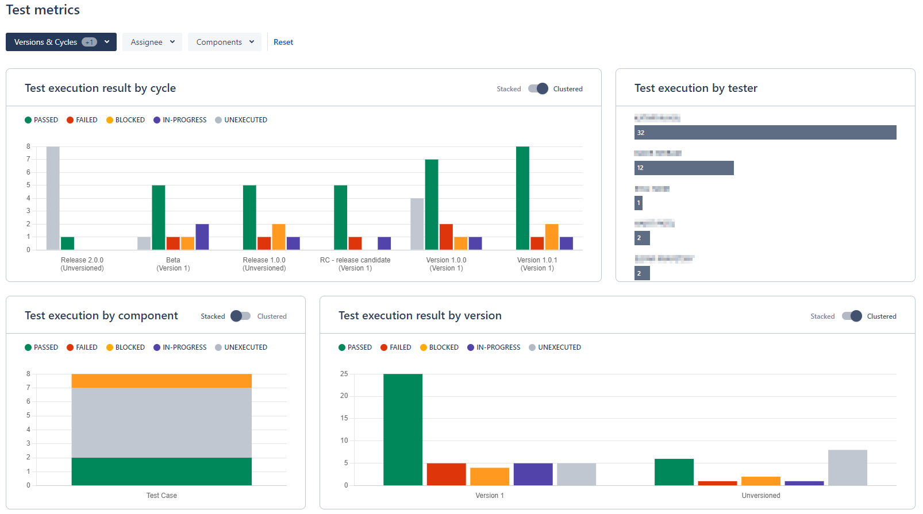Click PASSED legend marker in component chart
923x514 pixels.
pos(28,347)
